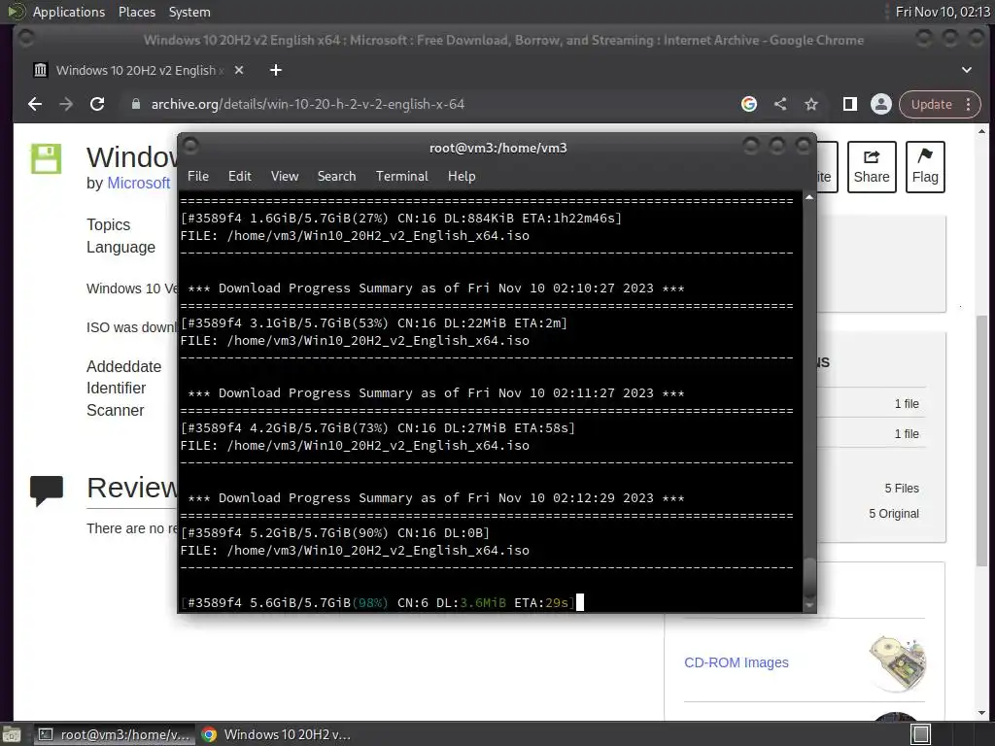Click the terminal window menu icon

tap(190, 147)
